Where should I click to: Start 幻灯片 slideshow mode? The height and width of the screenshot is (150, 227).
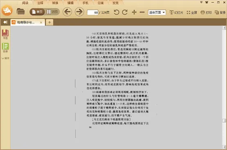pos(176,13)
